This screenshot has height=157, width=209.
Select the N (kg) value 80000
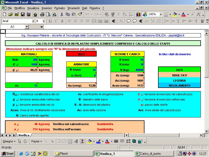(x=140, y=70)
